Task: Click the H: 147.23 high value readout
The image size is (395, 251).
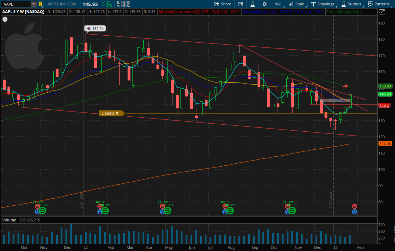Action: 96,12
